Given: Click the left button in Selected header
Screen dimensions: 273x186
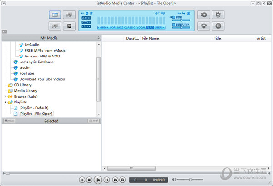Looking at the screenshot, I should pos(9,121).
